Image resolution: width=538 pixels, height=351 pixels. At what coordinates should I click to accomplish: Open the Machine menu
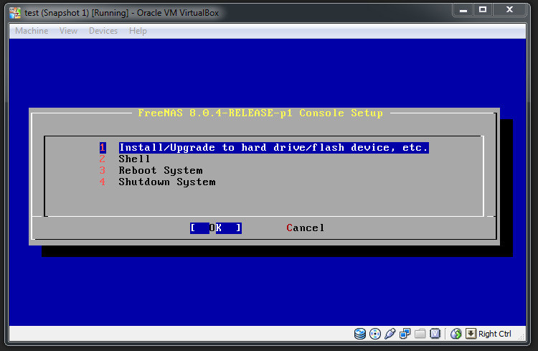click(32, 31)
